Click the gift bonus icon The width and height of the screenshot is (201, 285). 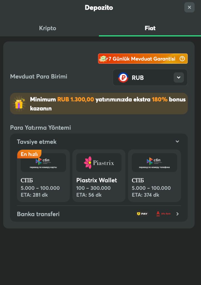pos(19,103)
